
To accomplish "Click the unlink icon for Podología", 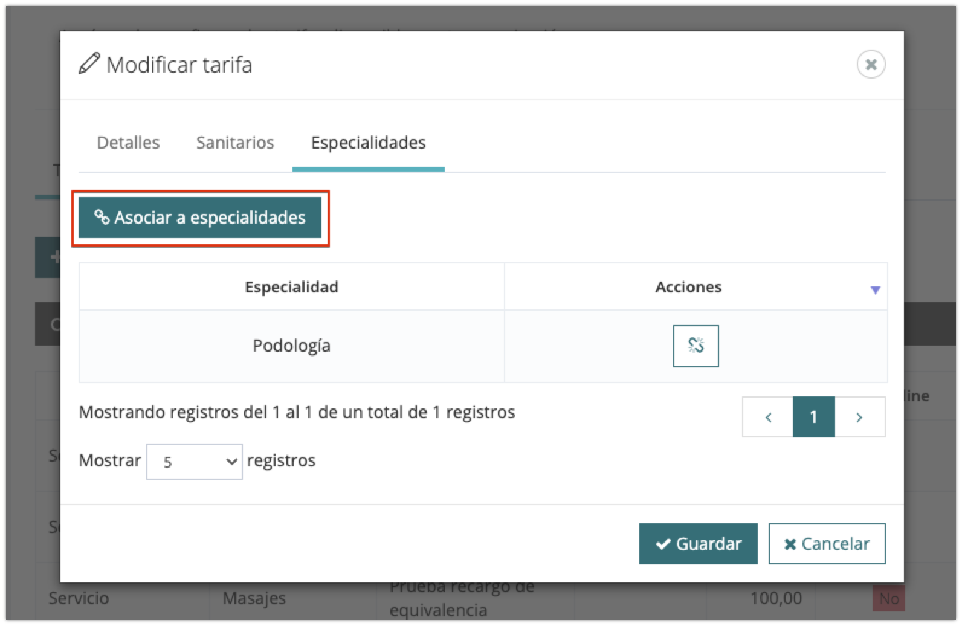I will 696,346.
